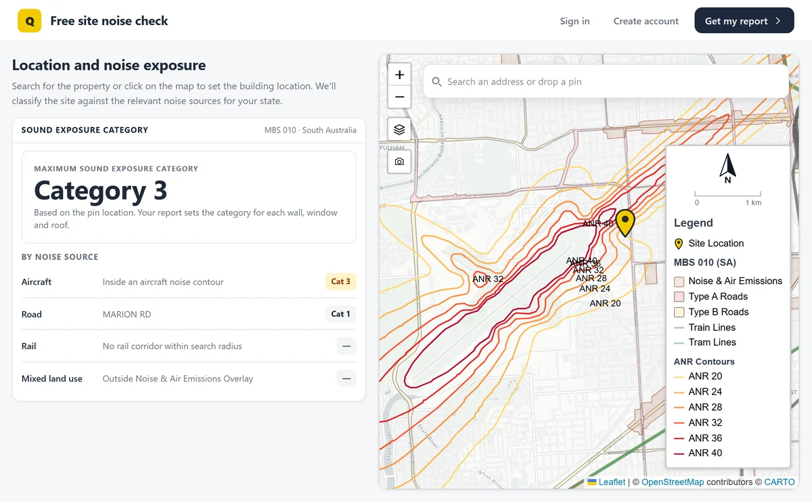Click the Category 3 heading
This screenshot has height=502, width=812.
(x=101, y=191)
